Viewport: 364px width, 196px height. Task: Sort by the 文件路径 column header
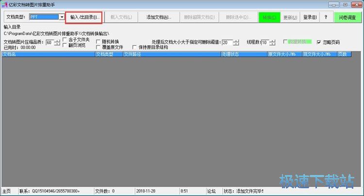(x=172, y=54)
